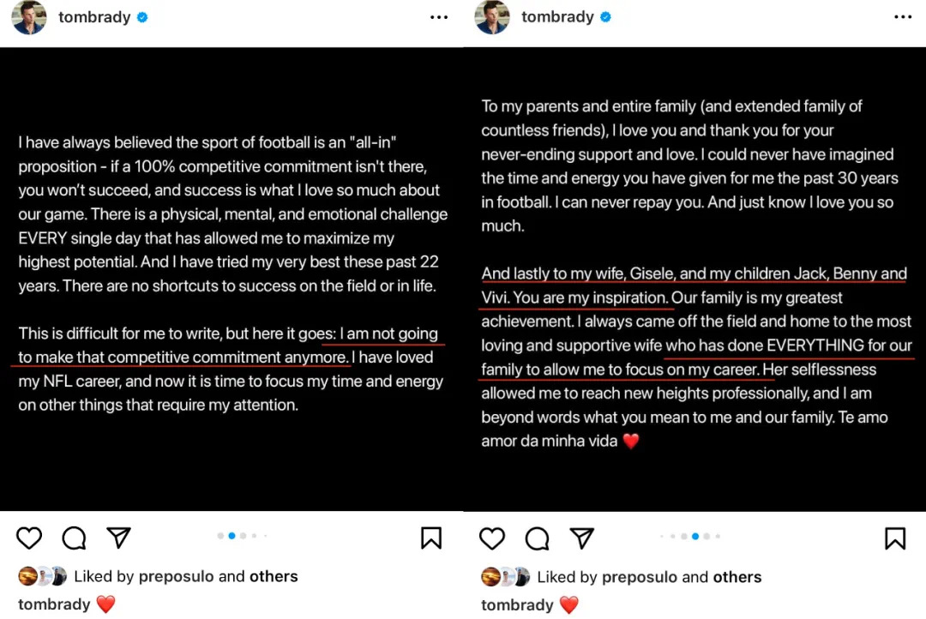926x619 pixels.
Task: Open tombrady profile picture on left post
Action: [x=29, y=17]
